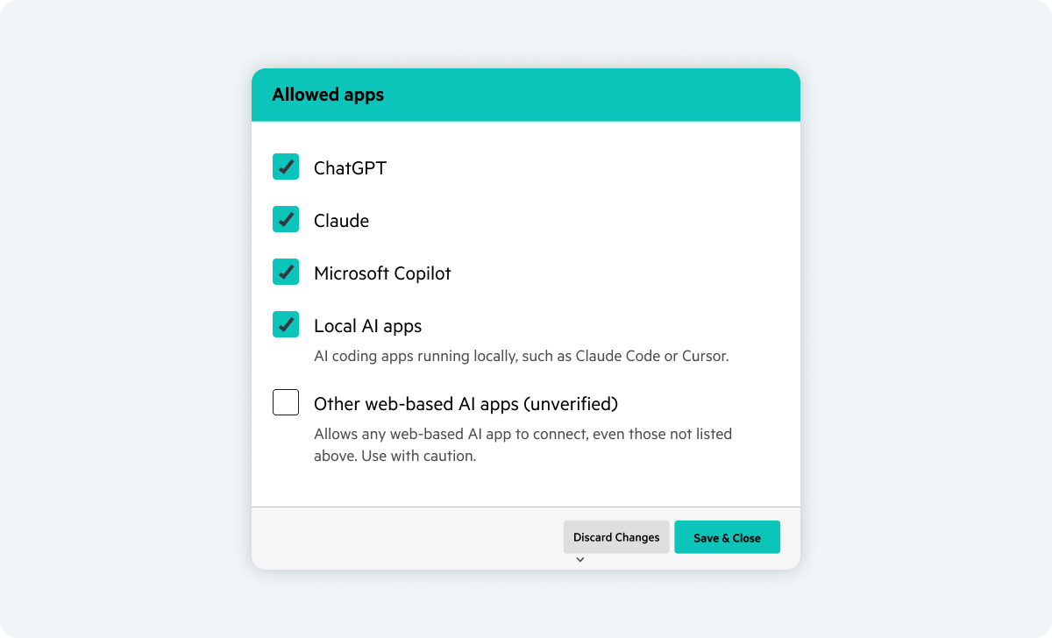Click the Other web-based AI apps label
Viewport: 1052px width, 638px height.
point(466,404)
